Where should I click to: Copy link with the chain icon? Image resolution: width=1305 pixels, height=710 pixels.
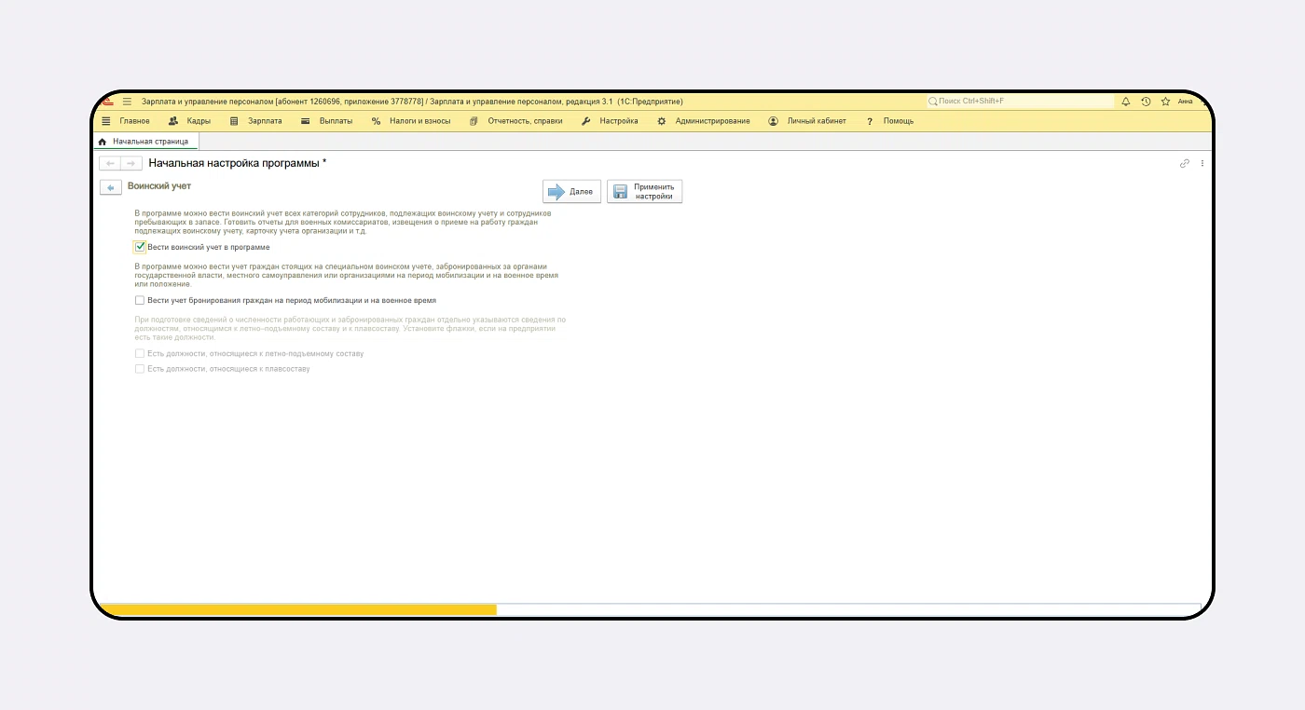point(1185,163)
